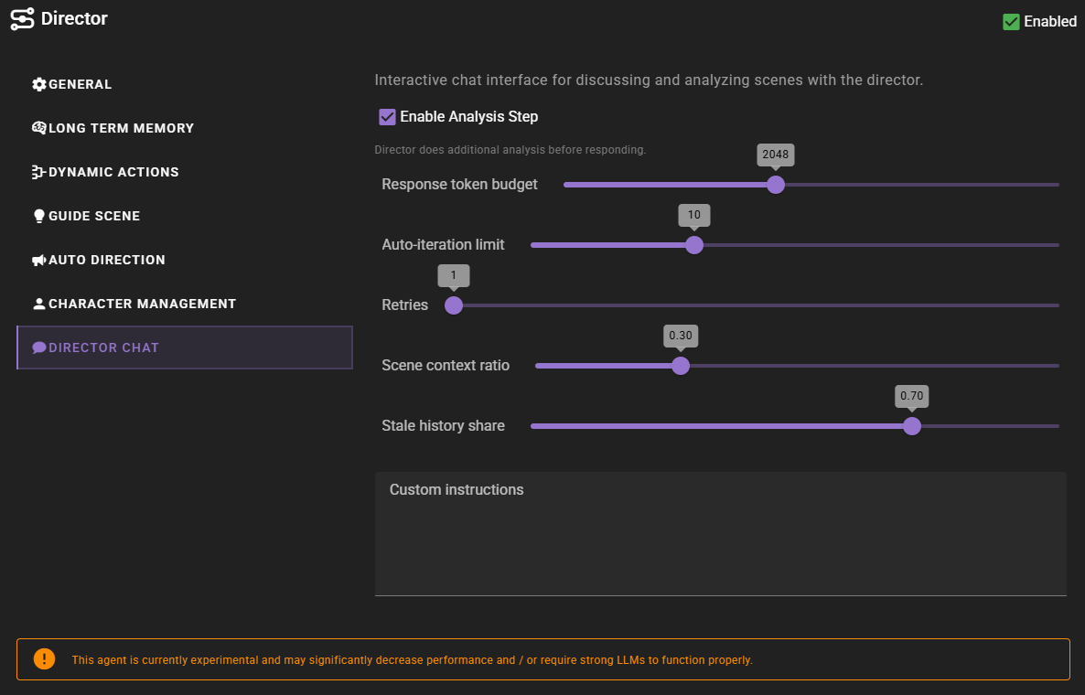This screenshot has width=1085, height=695.
Task: Select the Auto Direction tab
Action: pos(106,260)
